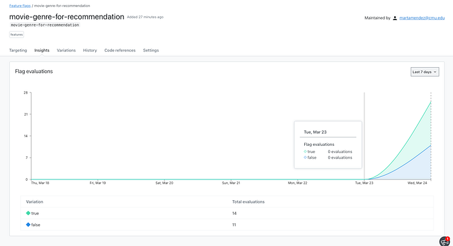Click the maintainer person icon
The image size is (453, 246).
pyautogui.click(x=395, y=18)
